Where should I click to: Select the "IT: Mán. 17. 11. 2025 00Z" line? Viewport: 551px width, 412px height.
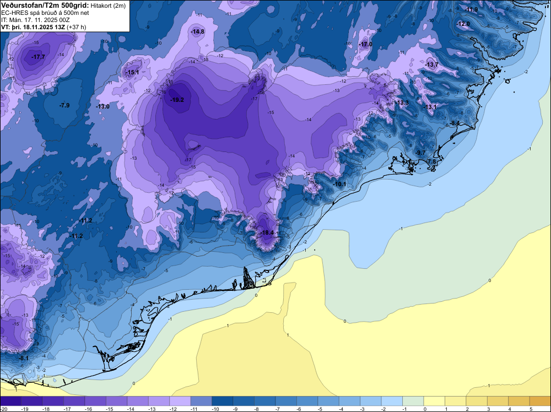point(35,20)
